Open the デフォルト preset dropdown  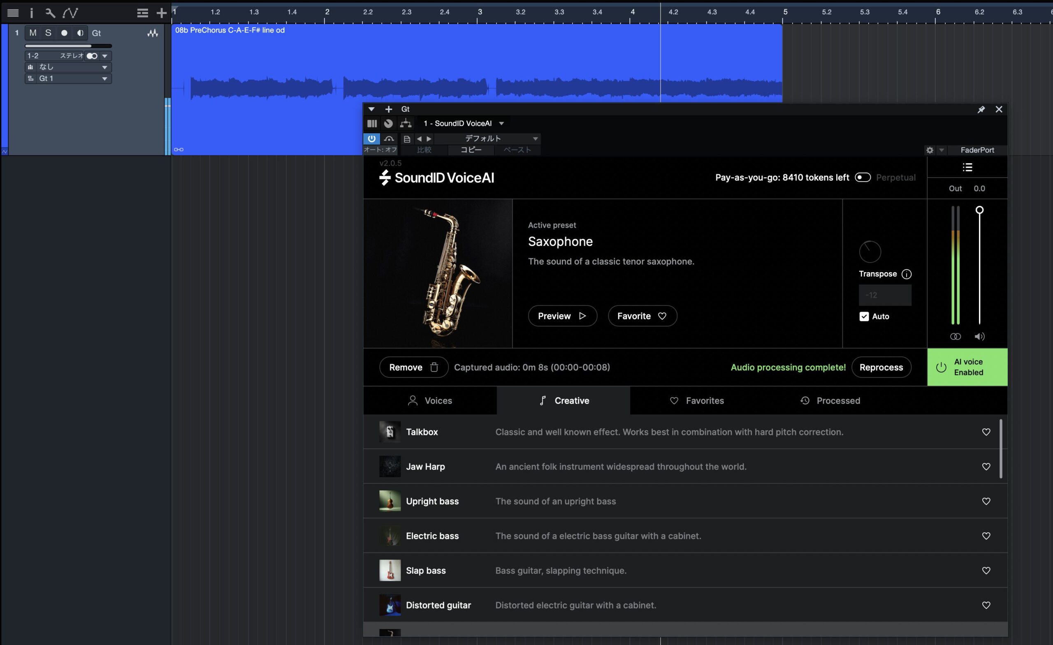[x=487, y=139]
